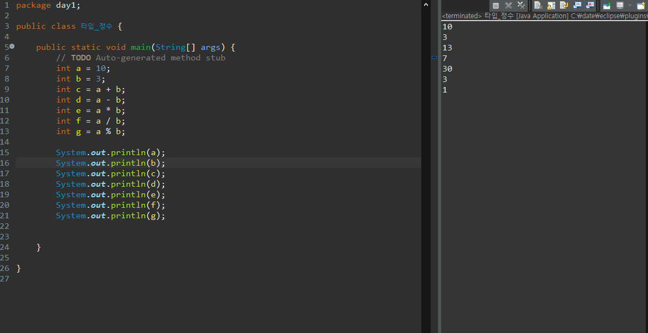This screenshot has width=648, height=333.
Task: Click Remove All Terminated Launches double-X icon
Action: [x=522, y=6]
